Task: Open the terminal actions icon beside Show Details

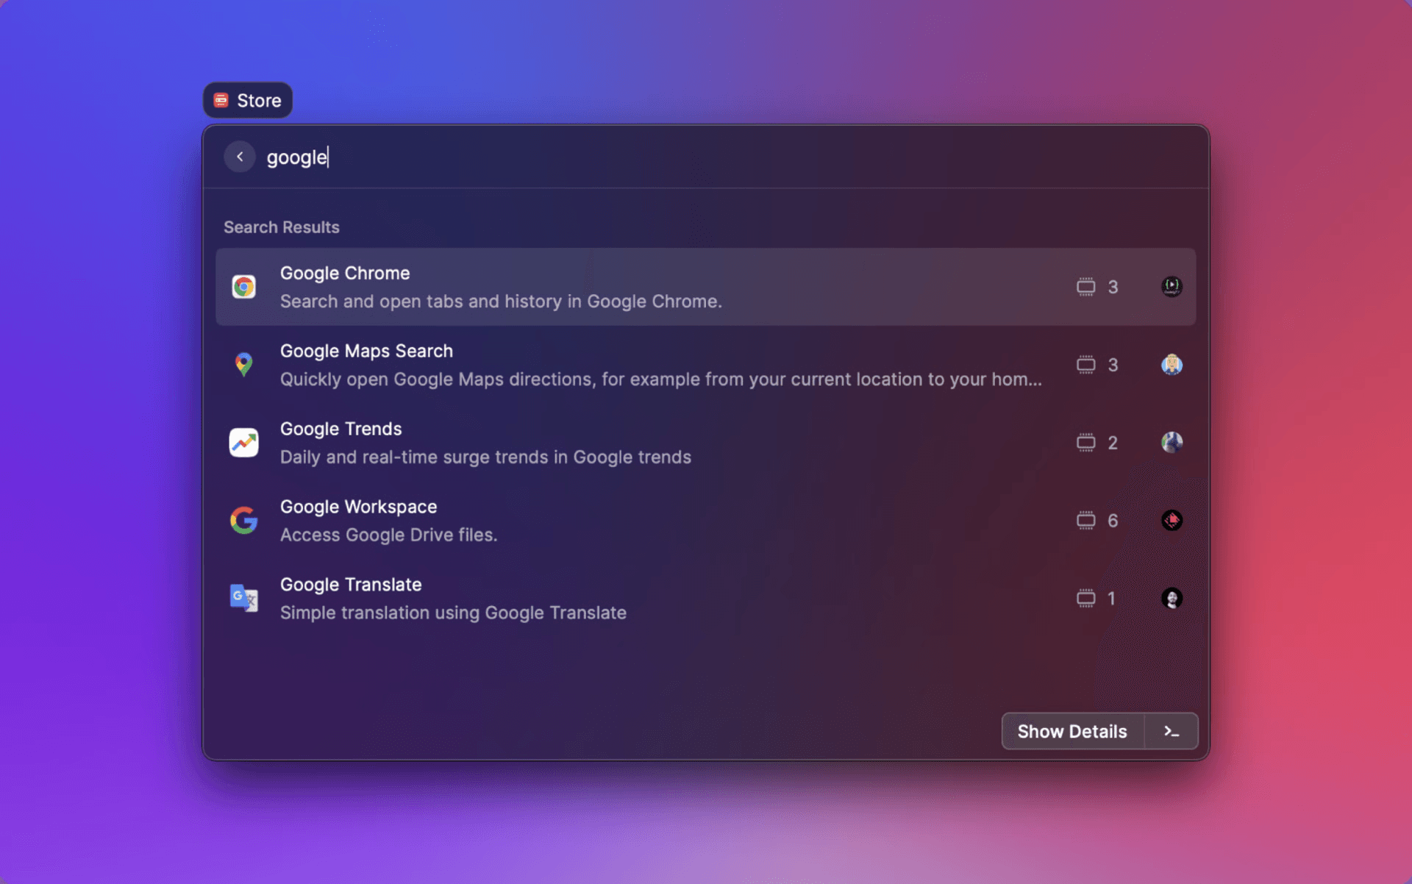Action: coord(1171,731)
